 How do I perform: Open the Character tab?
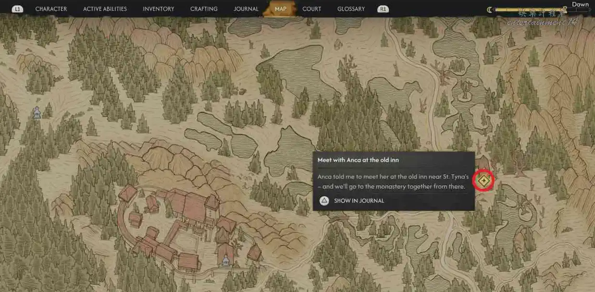(x=51, y=9)
